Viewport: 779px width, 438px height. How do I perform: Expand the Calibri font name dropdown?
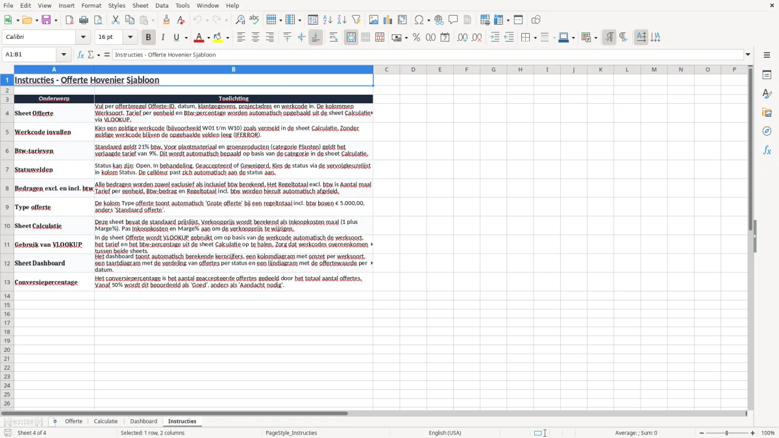[83, 38]
